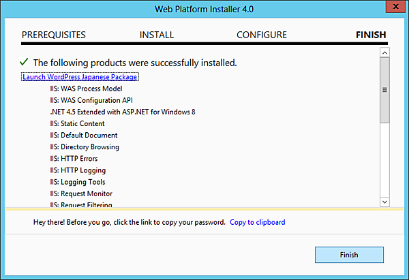Select IIS: Directory Browsing entry
This screenshot has width=409, height=280.
point(84,146)
